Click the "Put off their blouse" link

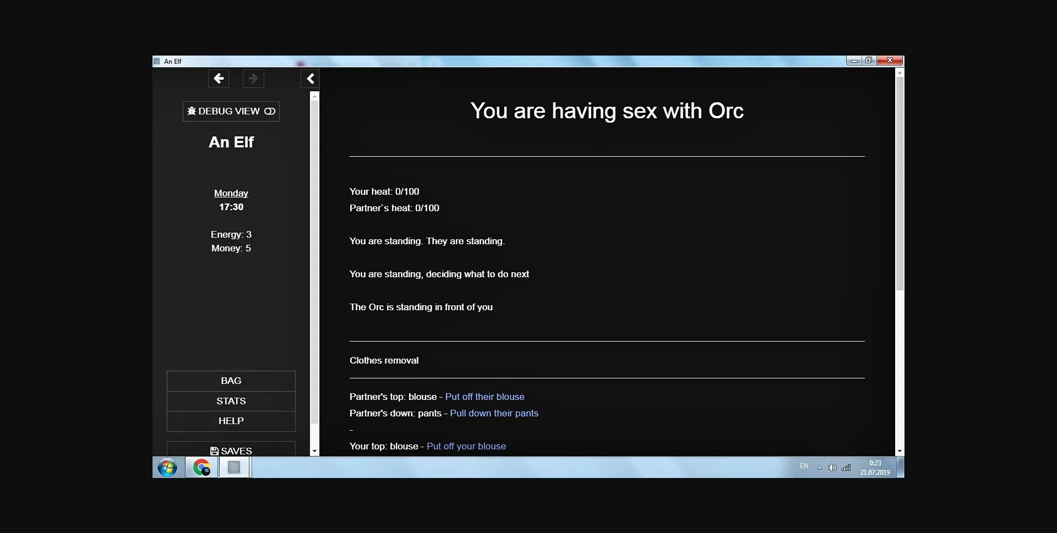484,397
